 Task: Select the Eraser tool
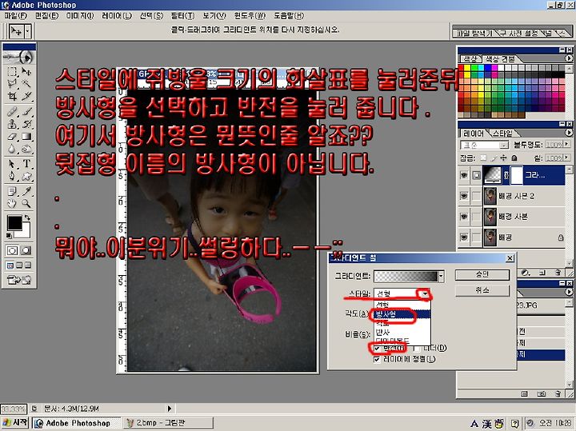12,137
